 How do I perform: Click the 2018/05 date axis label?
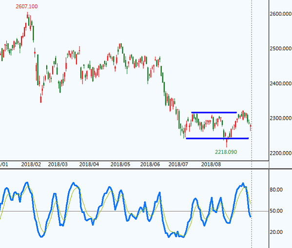pyautogui.click(x=120, y=164)
